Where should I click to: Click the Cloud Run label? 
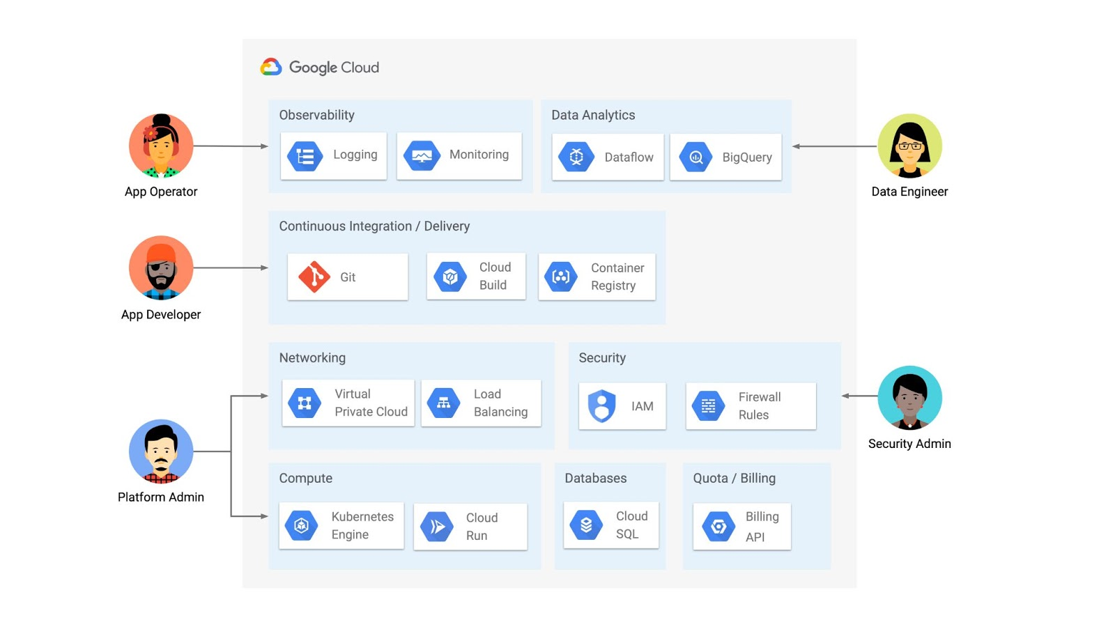(482, 527)
